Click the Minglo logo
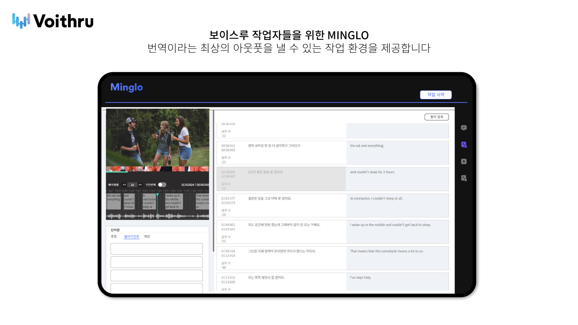 pos(126,87)
